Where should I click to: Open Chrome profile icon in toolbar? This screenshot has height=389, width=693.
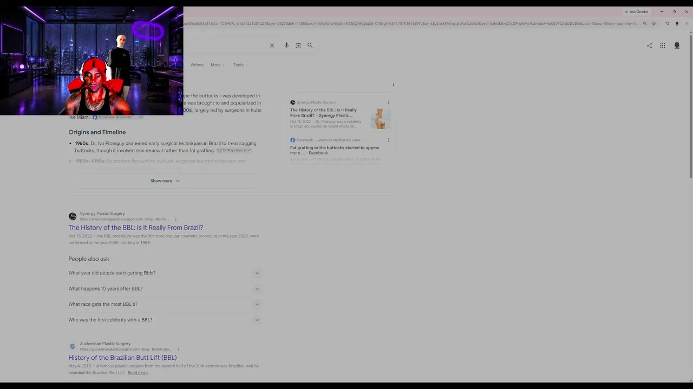pyautogui.click(x=677, y=24)
